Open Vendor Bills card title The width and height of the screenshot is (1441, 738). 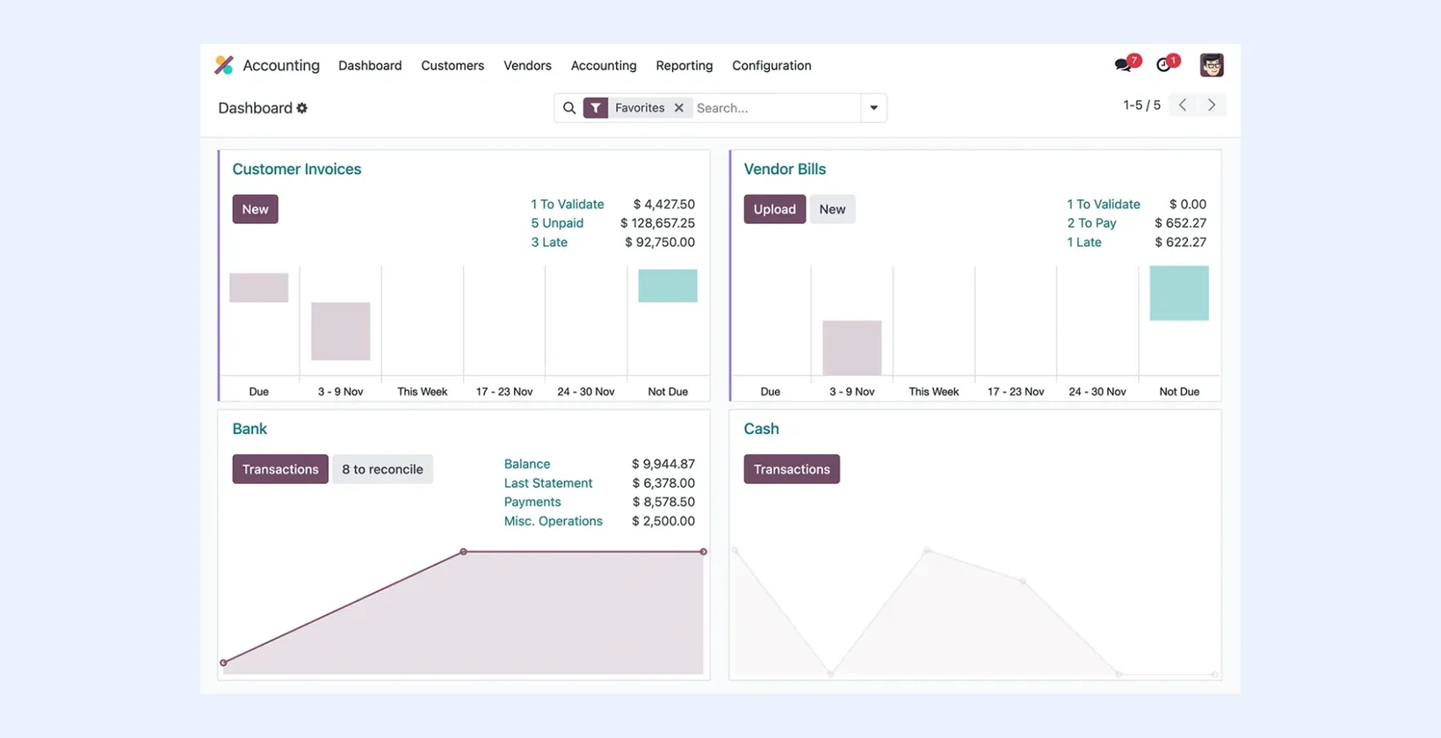click(785, 170)
